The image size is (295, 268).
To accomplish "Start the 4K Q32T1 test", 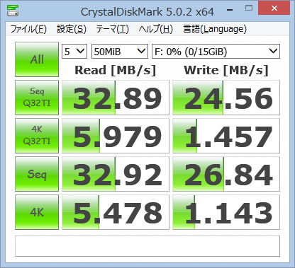I will (37, 136).
